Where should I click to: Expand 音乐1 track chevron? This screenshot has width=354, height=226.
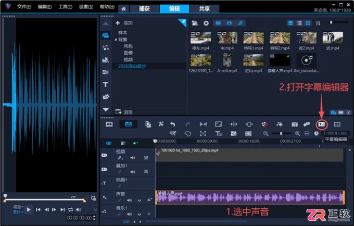tap(140, 214)
